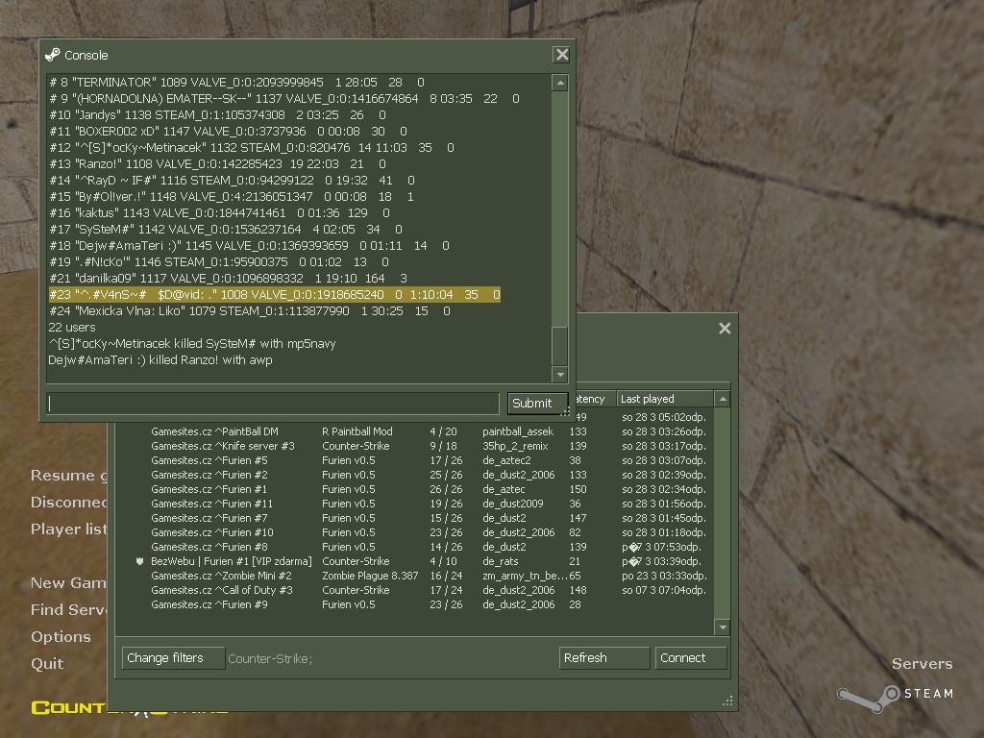Close the server browser window
This screenshot has width=984, height=738.
pos(725,329)
